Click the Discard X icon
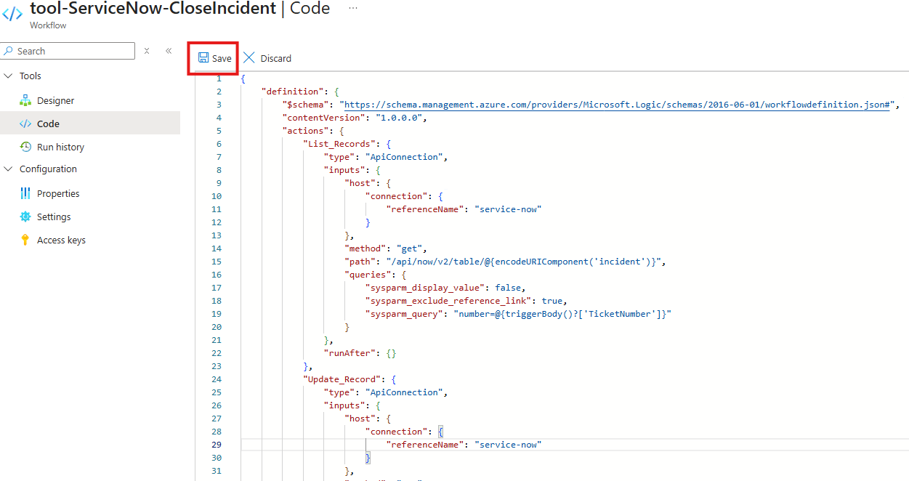909x481 pixels. [249, 58]
